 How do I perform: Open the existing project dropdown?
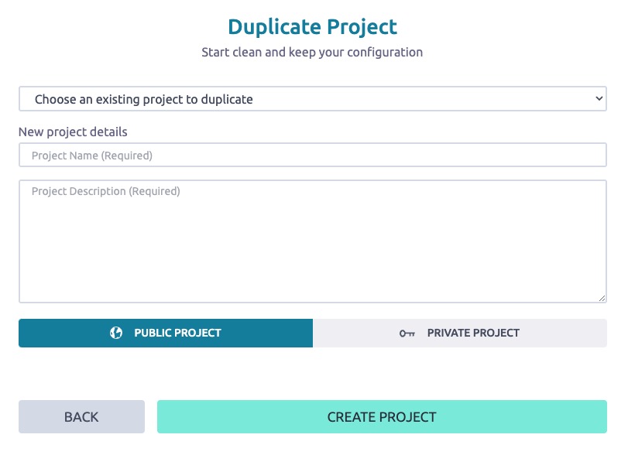click(313, 99)
